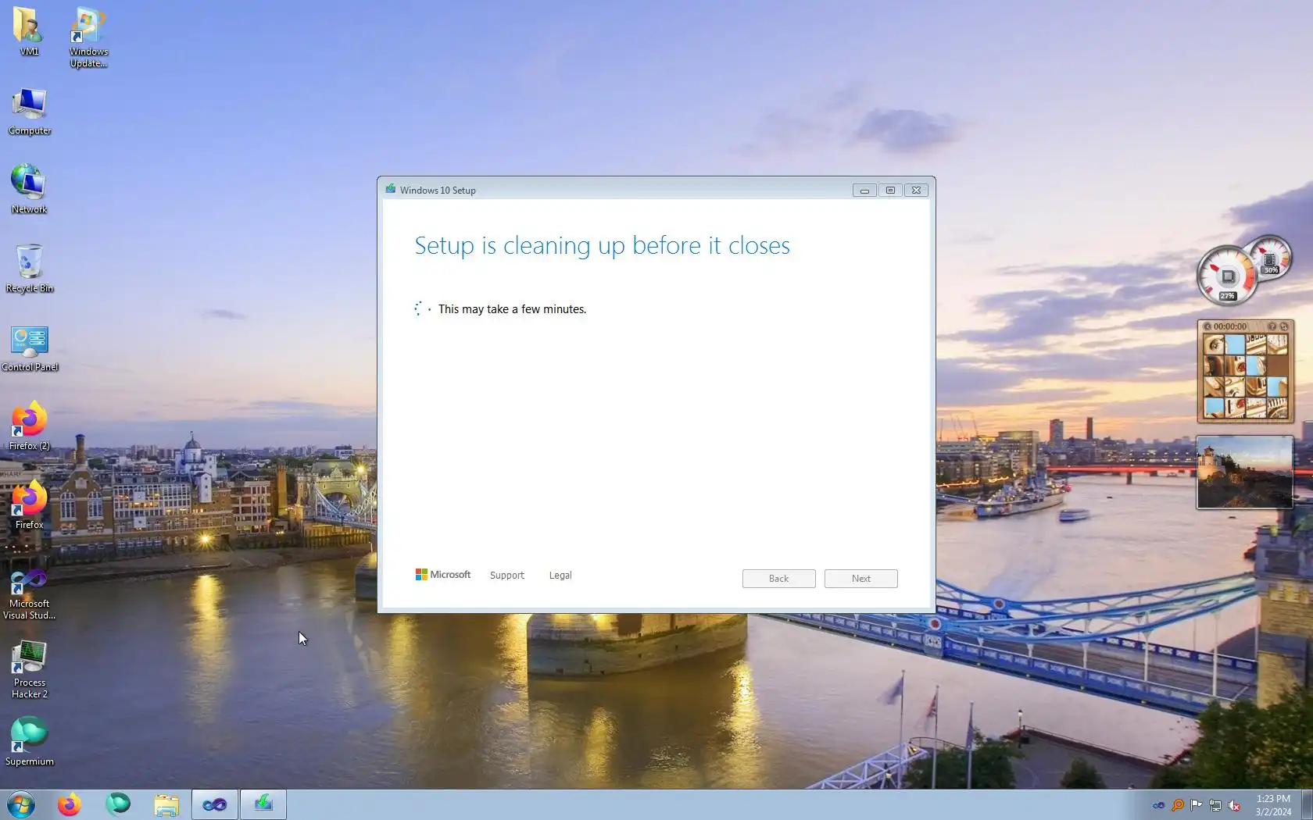Launch Supermium from the taskbar
1313x820 pixels.
click(118, 804)
